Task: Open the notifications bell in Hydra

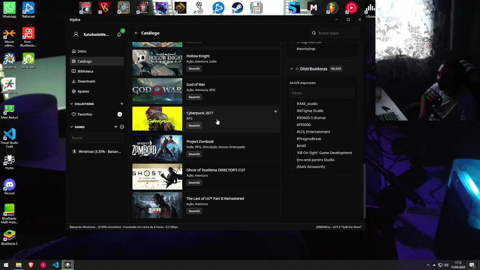Action: (119, 34)
